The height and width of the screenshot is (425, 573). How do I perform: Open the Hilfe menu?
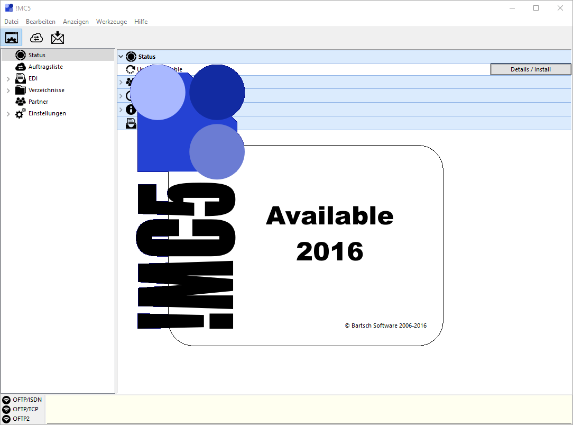141,22
